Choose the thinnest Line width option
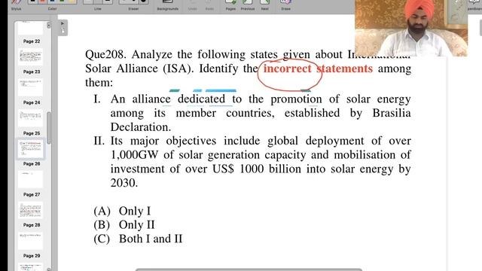482x271 pixels. tap(87, 2)
